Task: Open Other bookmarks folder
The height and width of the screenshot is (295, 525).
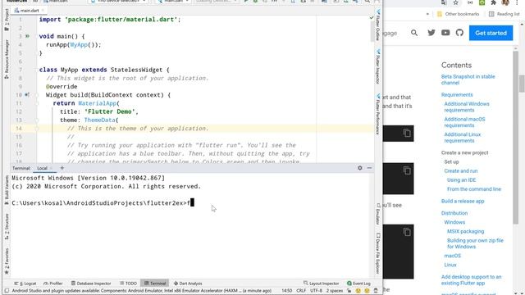Action: (458, 14)
